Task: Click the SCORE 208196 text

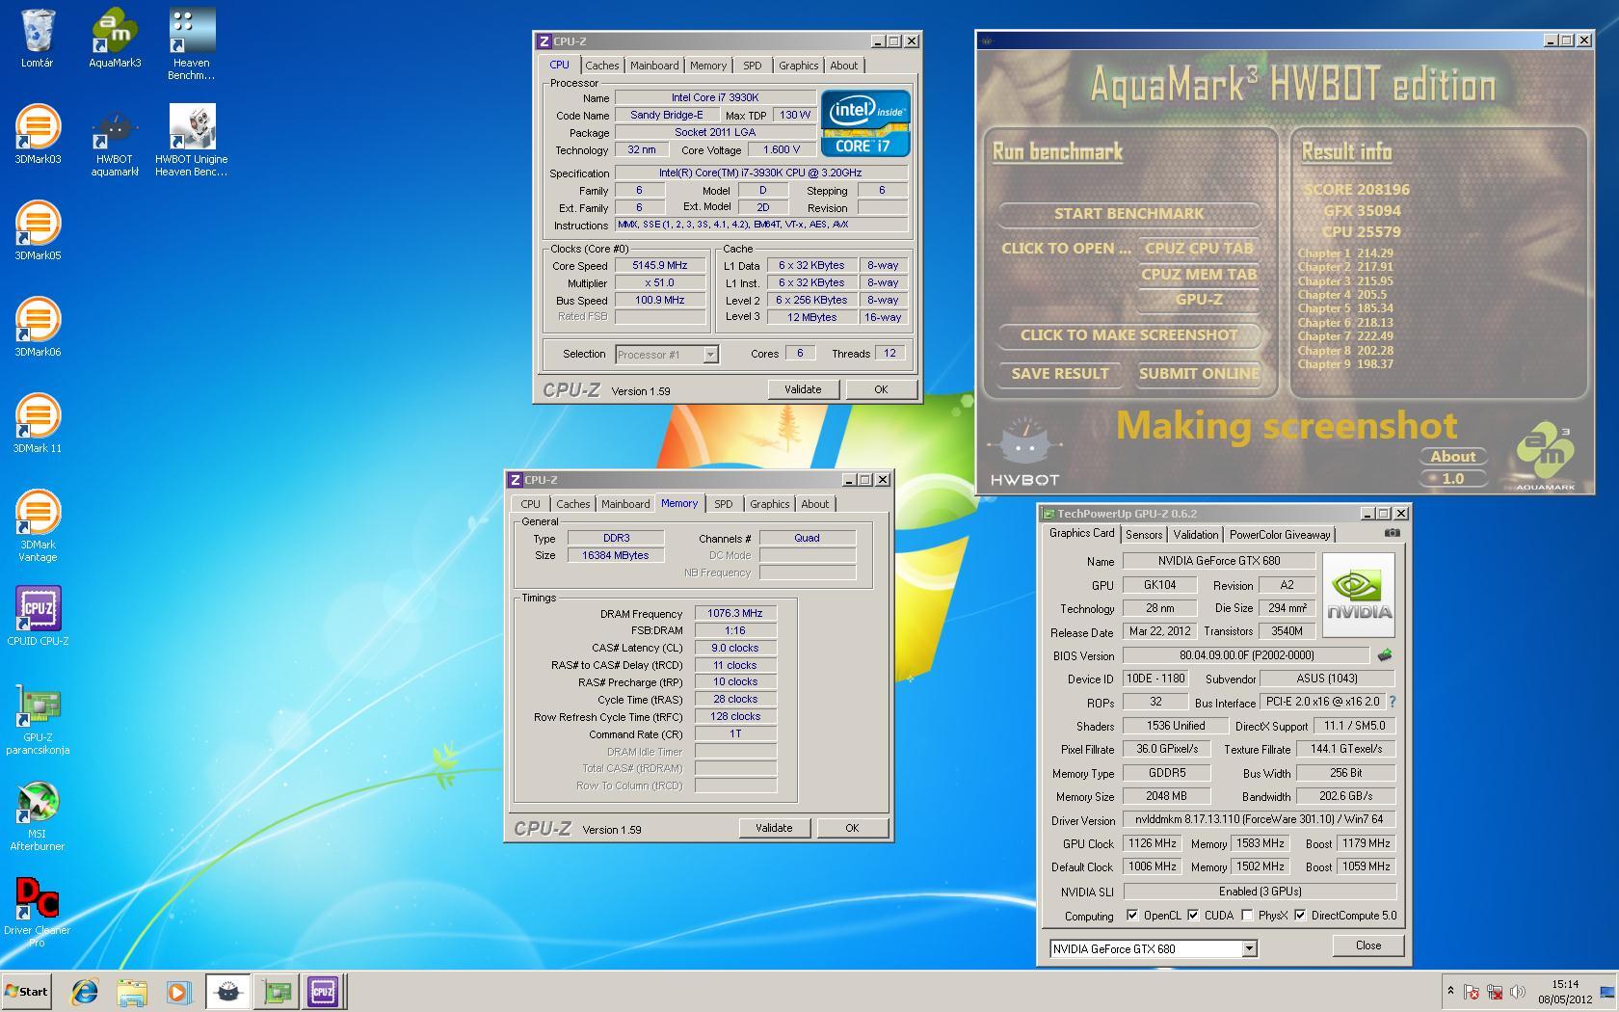Action: point(1356,190)
